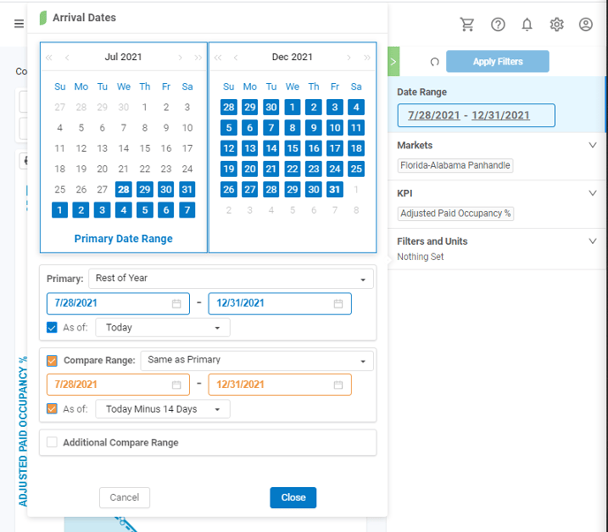Click the reset filters circular arrow icon
Viewport: 608px width, 532px height.
coord(435,62)
